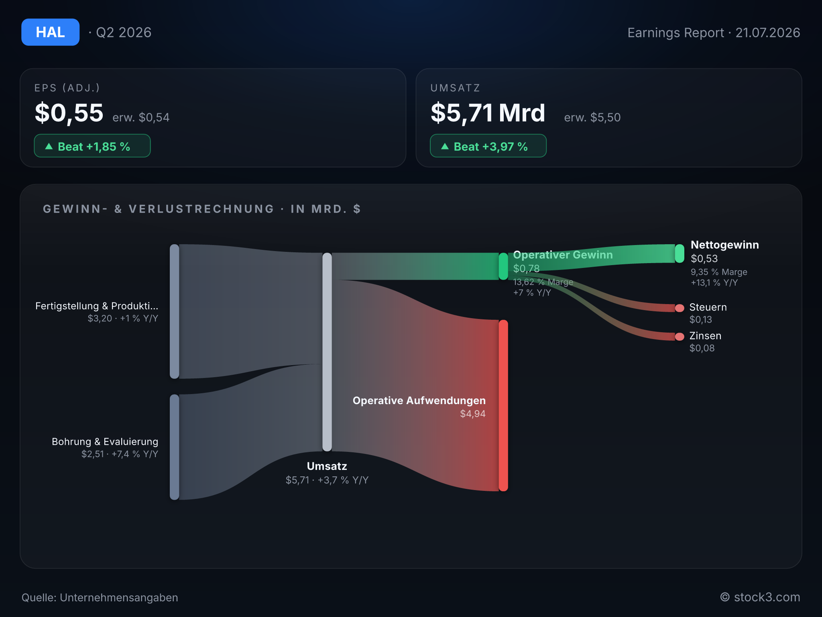Click the Operative Aufwendungen $4,94 label

point(419,407)
